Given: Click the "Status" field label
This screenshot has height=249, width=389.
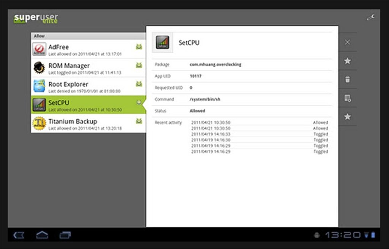Looking at the screenshot, I should point(160,111).
